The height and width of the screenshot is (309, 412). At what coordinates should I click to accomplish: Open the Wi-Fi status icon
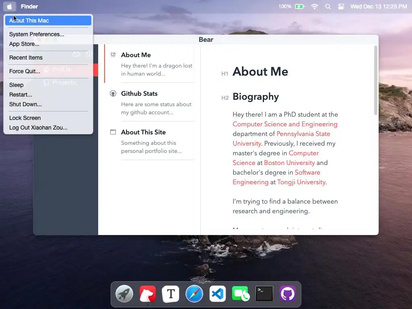315,6
